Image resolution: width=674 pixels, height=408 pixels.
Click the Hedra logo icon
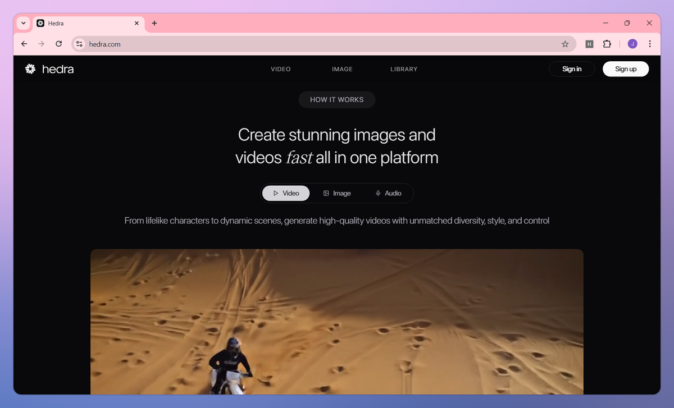(x=30, y=69)
